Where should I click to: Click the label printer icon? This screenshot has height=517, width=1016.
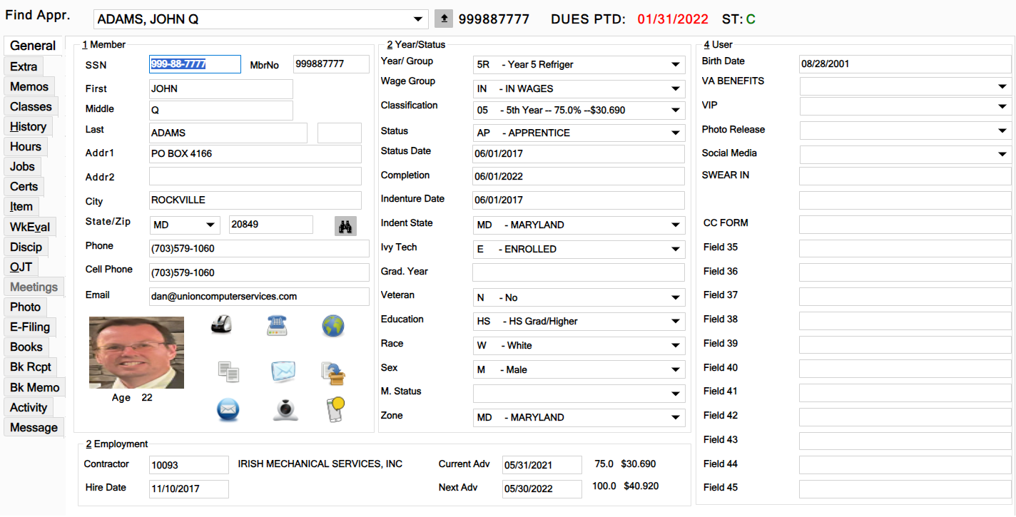coord(221,324)
